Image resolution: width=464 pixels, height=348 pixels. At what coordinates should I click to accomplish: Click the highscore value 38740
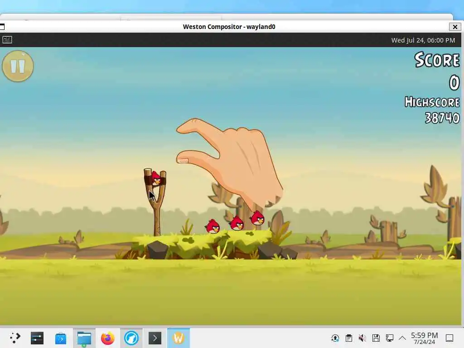point(442,118)
